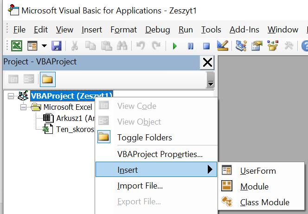Close the Project - VBAProject panel
The width and height of the screenshot is (308, 214).
207,63
